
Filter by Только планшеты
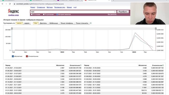pos(82,23)
